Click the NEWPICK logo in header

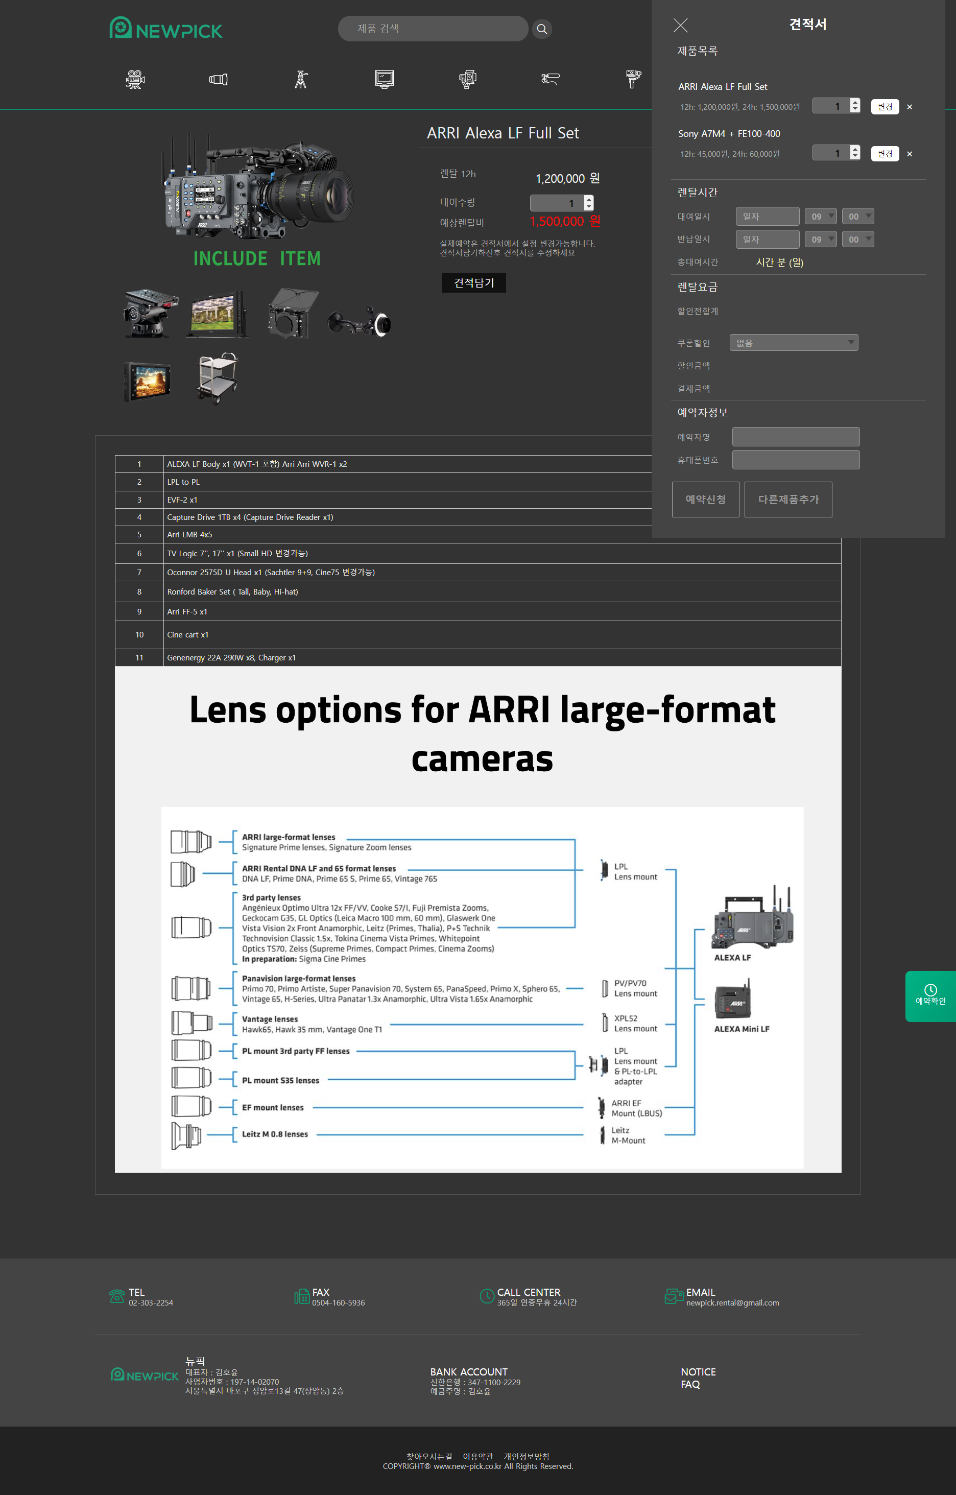point(166,28)
